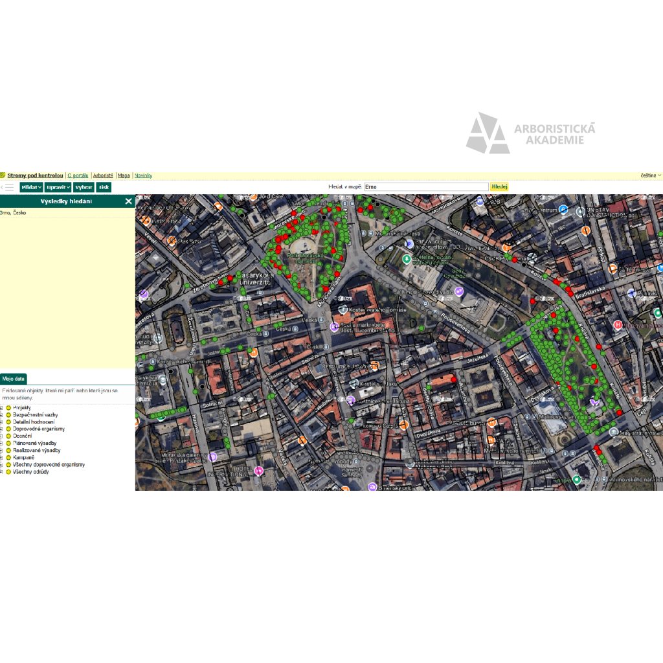Click the purple marker at Moravská galerie
This screenshot has width=663, height=663.
coord(212,456)
